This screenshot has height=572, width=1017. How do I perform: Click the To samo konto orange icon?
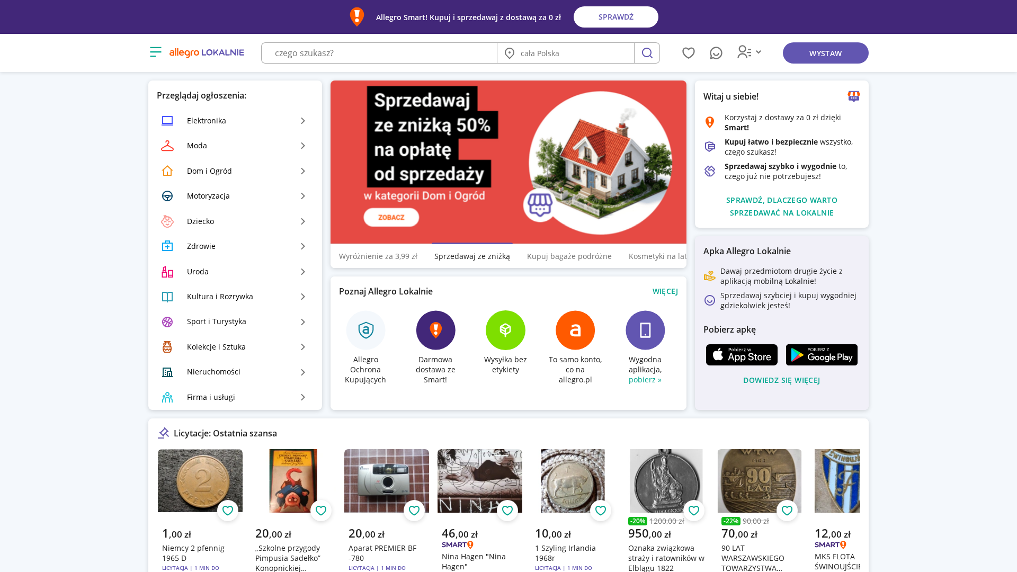point(575,330)
